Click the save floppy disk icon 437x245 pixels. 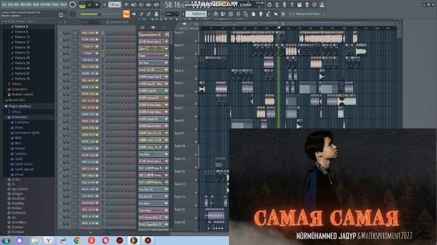click(x=299, y=5)
